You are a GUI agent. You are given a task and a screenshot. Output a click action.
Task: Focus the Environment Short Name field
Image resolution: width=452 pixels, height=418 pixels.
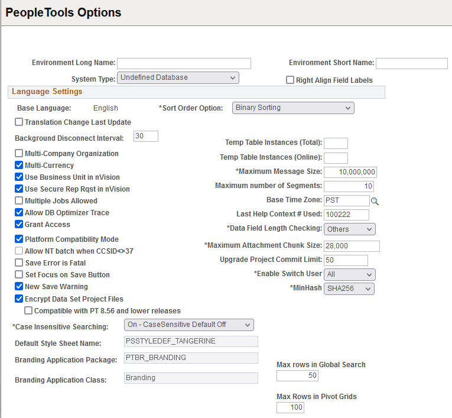point(412,63)
